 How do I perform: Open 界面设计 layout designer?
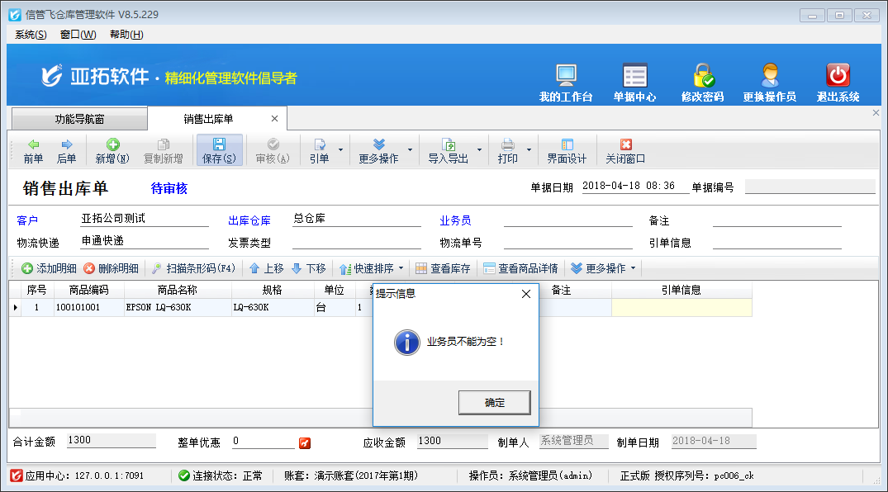click(x=567, y=150)
